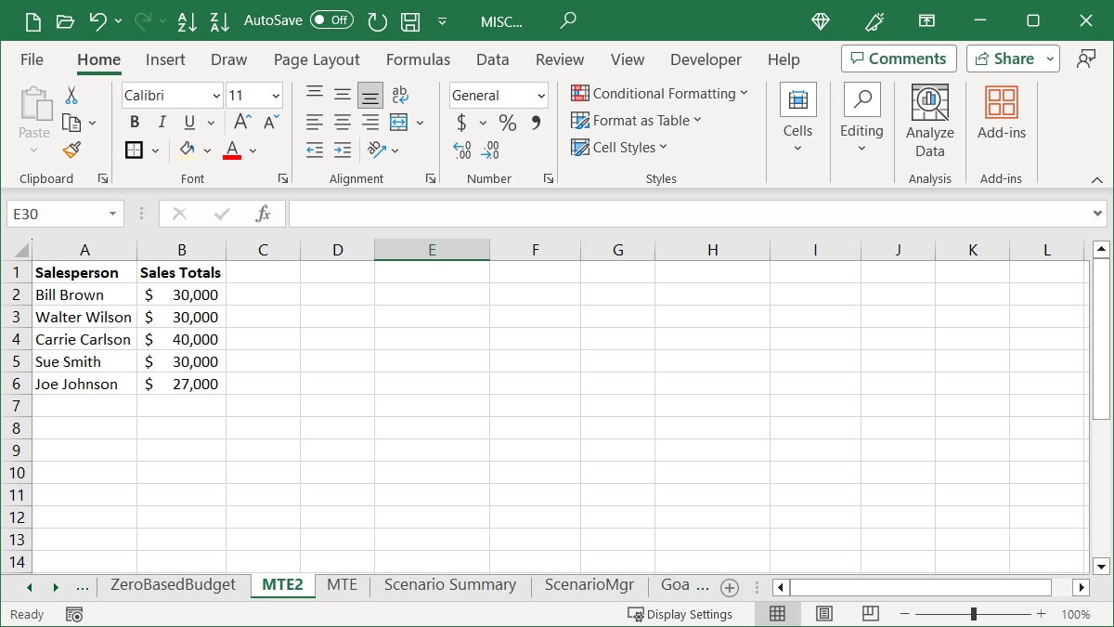The image size is (1114, 627).
Task: Open the MTE sheet tab
Action: tap(342, 585)
